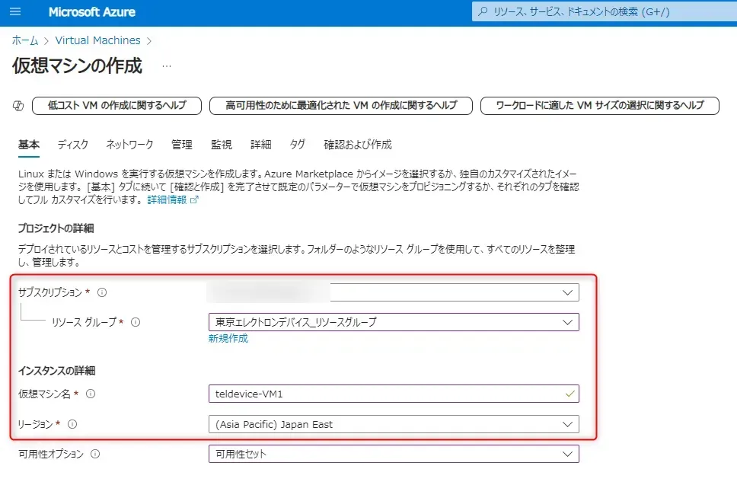Screen dimensions: 737x485
Task: Click the info icon next to 仮想マシン名
Action: click(91, 394)
